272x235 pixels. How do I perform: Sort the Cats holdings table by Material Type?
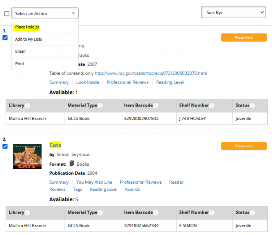[100, 213]
